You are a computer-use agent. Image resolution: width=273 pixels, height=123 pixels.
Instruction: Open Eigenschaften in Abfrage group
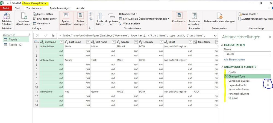(43, 14)
